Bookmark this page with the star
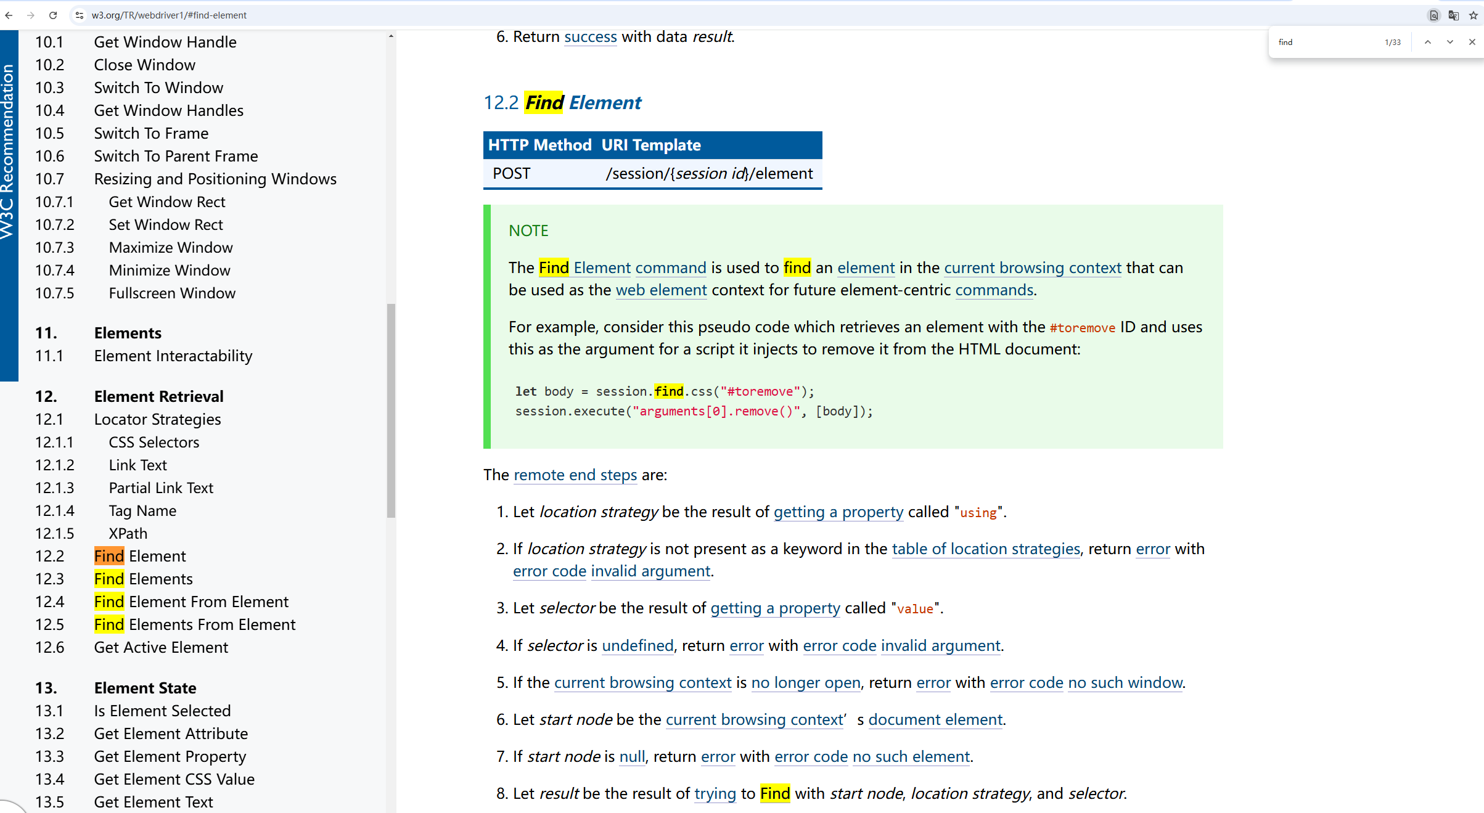 click(1474, 15)
